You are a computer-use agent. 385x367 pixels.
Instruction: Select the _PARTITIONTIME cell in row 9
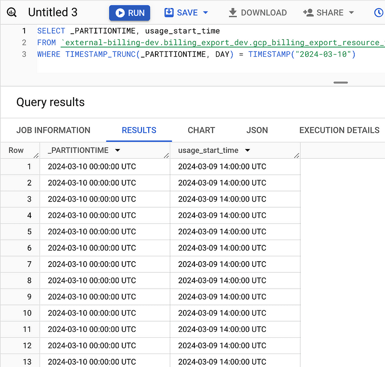(105, 297)
